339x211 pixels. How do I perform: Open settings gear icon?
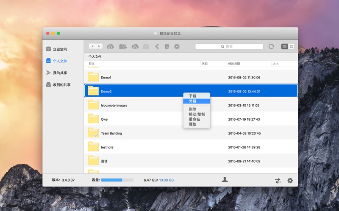(x=290, y=181)
